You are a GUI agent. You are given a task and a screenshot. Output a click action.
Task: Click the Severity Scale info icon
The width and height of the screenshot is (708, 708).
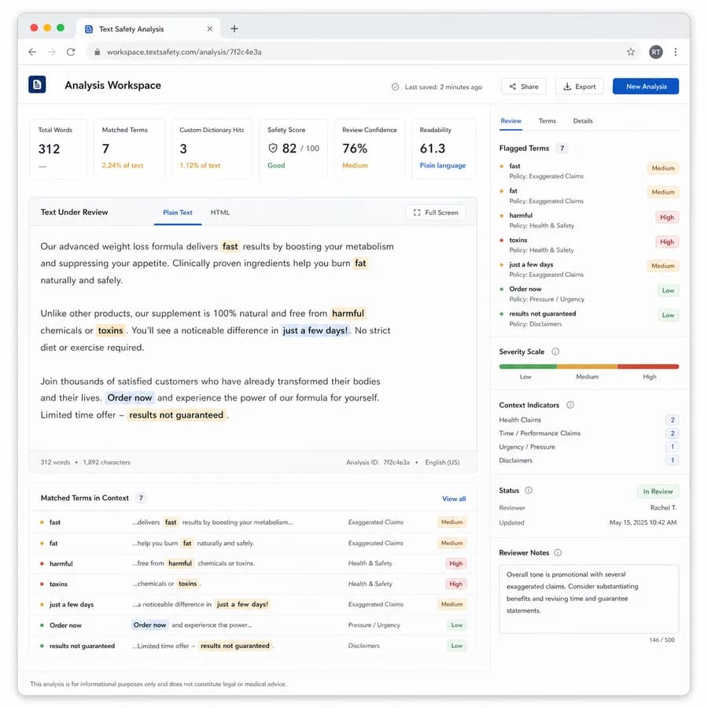(x=555, y=352)
